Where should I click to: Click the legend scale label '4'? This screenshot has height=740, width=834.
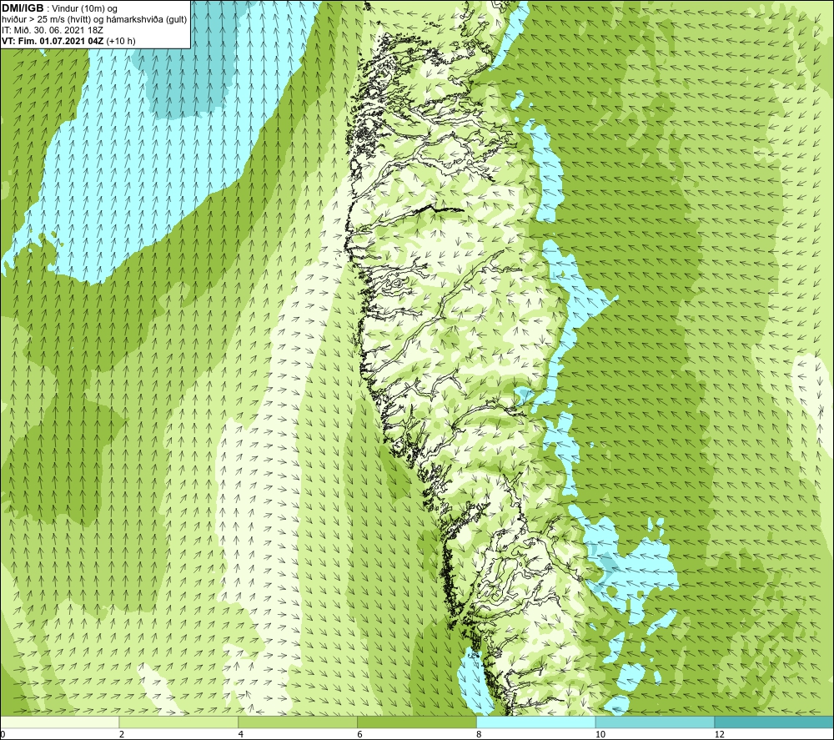pos(241,734)
